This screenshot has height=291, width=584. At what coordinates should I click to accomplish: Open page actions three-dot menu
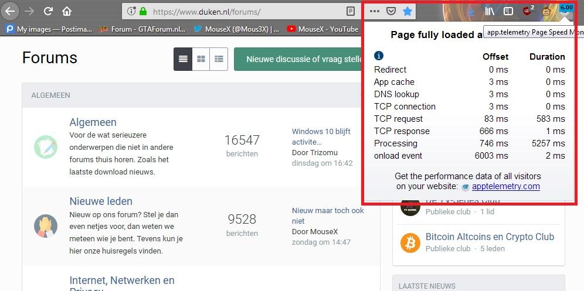(x=374, y=11)
